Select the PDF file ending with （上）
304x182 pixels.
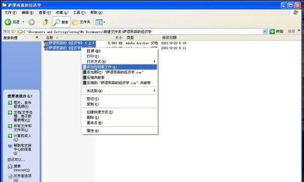click(x=70, y=43)
